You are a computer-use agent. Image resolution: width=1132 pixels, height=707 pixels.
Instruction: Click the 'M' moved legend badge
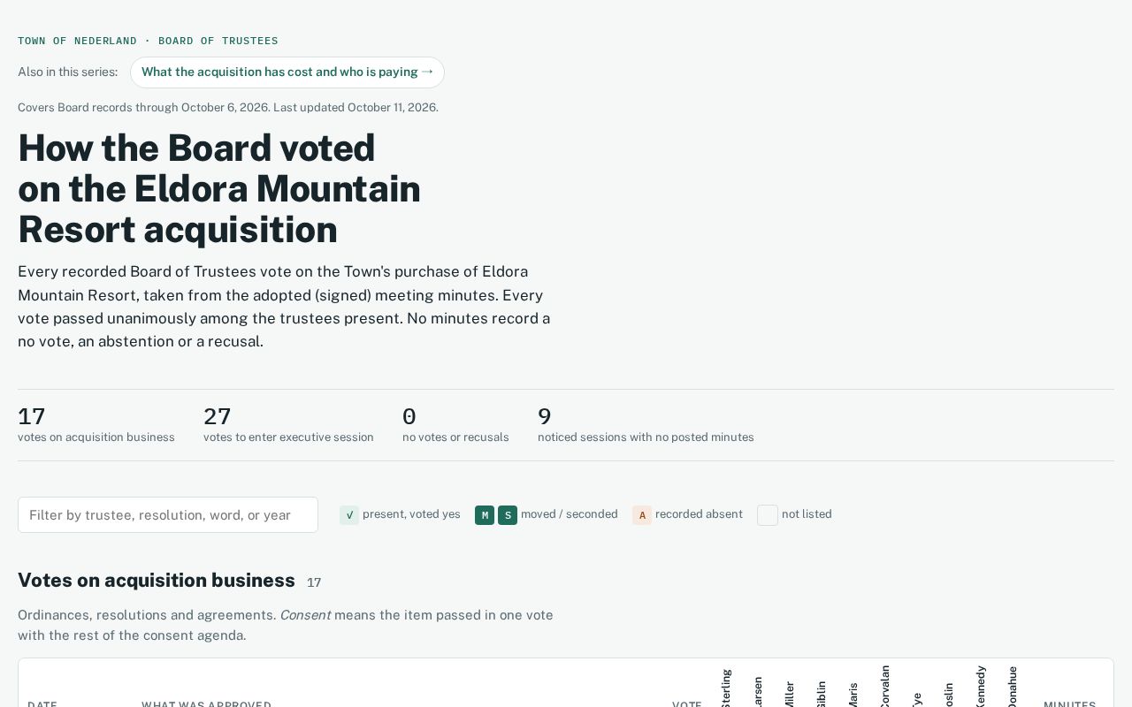[485, 515]
